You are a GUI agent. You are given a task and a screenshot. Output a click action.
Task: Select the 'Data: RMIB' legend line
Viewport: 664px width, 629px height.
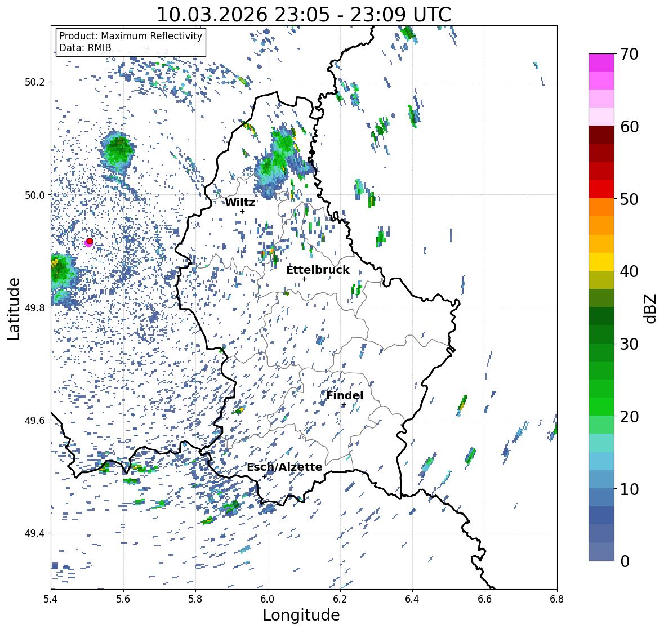(85, 48)
